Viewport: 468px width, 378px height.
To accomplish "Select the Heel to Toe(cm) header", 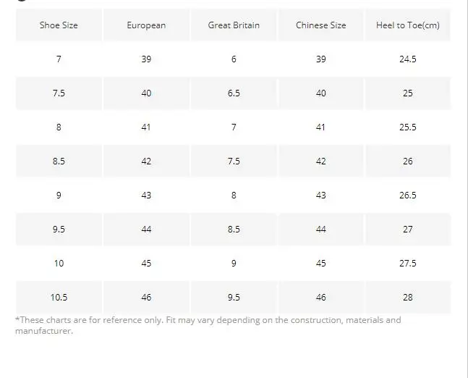I will (407, 25).
